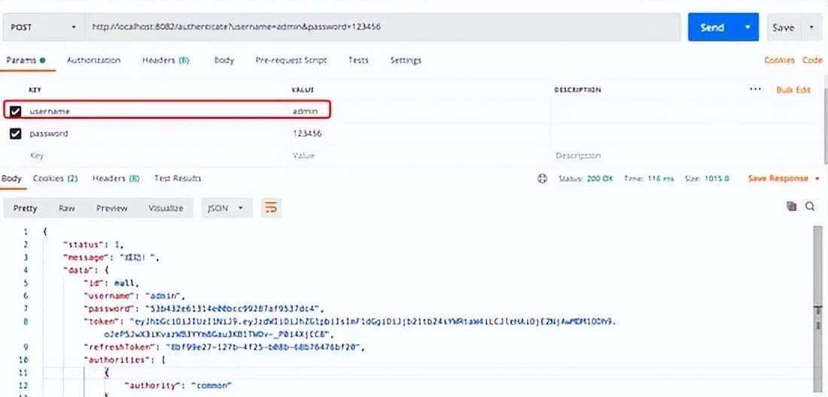Switch to the Params tab
Screen dimensions: 828x397
point(25,60)
